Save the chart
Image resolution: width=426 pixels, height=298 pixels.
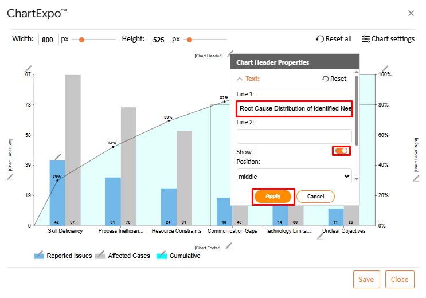click(x=366, y=279)
